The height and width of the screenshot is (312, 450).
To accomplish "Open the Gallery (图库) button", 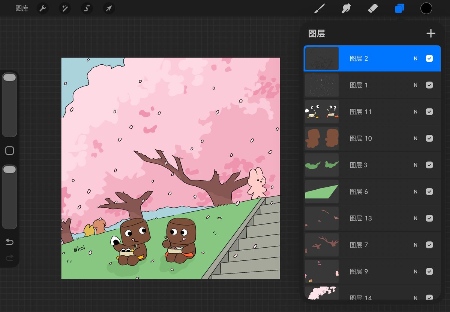I will (22, 8).
